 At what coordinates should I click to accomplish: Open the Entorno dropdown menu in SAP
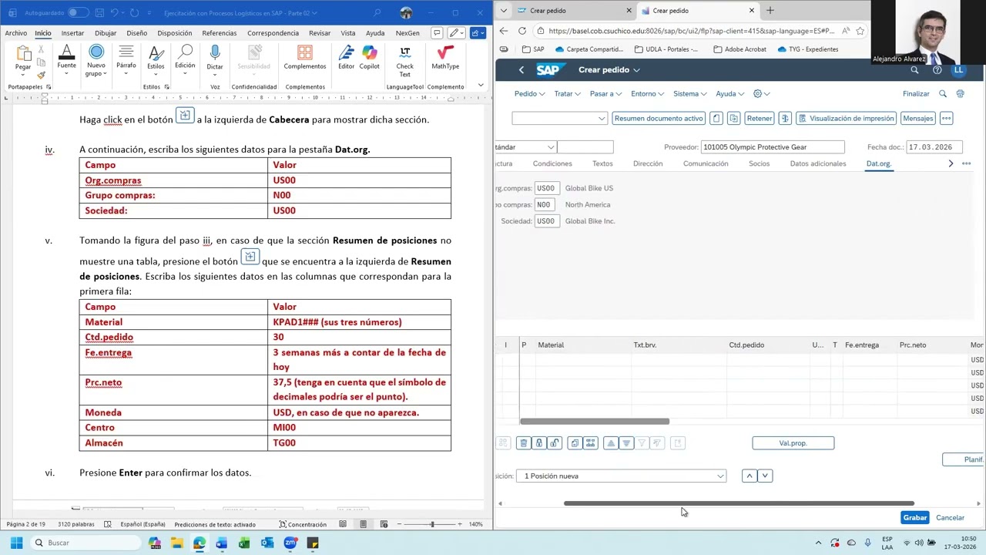pos(647,93)
